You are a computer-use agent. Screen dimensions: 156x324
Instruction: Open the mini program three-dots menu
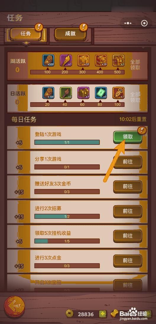(x=128, y=23)
